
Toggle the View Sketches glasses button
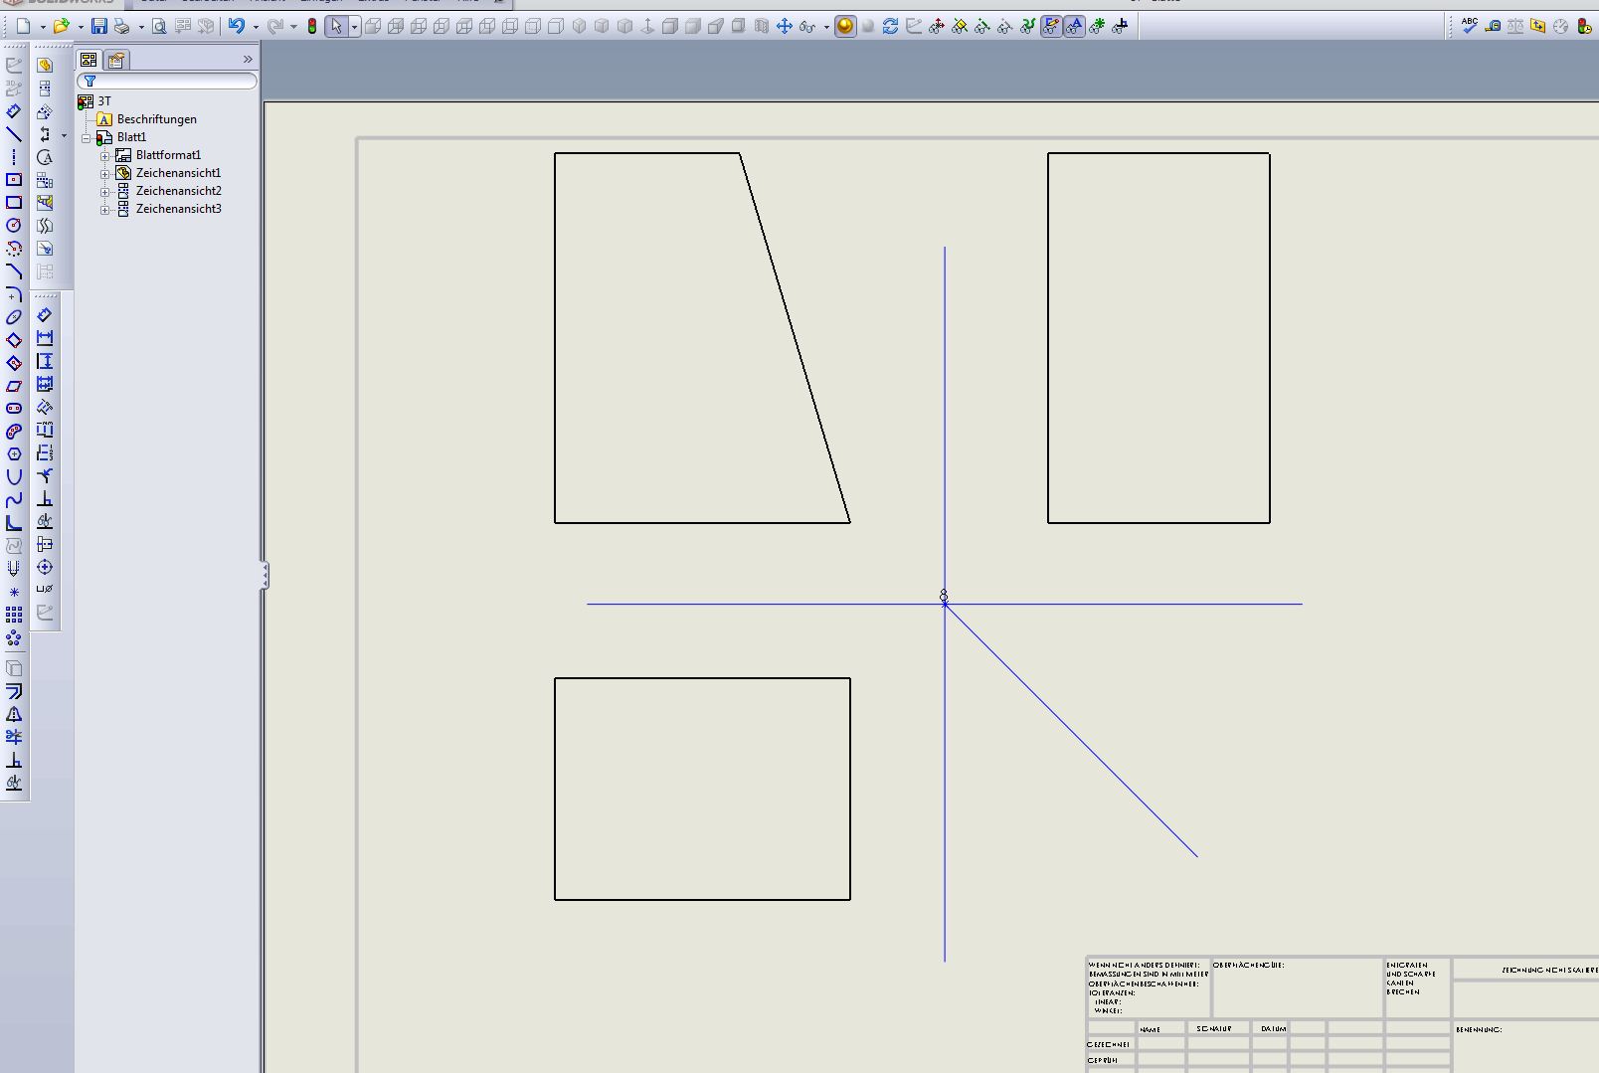click(x=1051, y=27)
